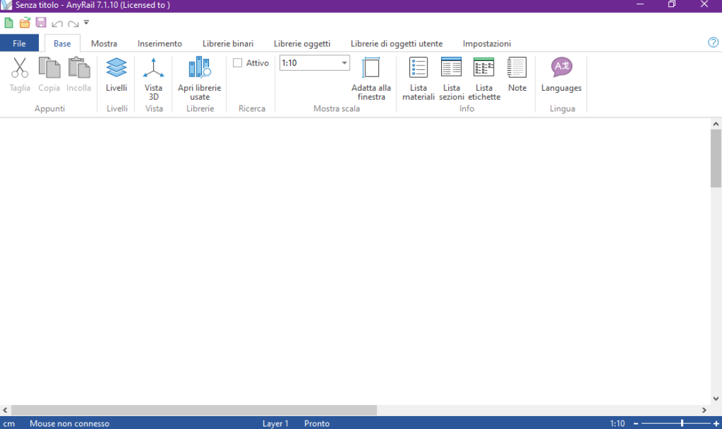Click the zoom out minus in status bar
Viewport: 722px width, 429px height.
click(636, 423)
